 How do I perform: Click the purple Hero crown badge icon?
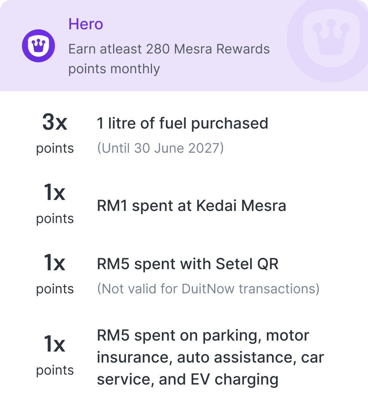point(38,46)
